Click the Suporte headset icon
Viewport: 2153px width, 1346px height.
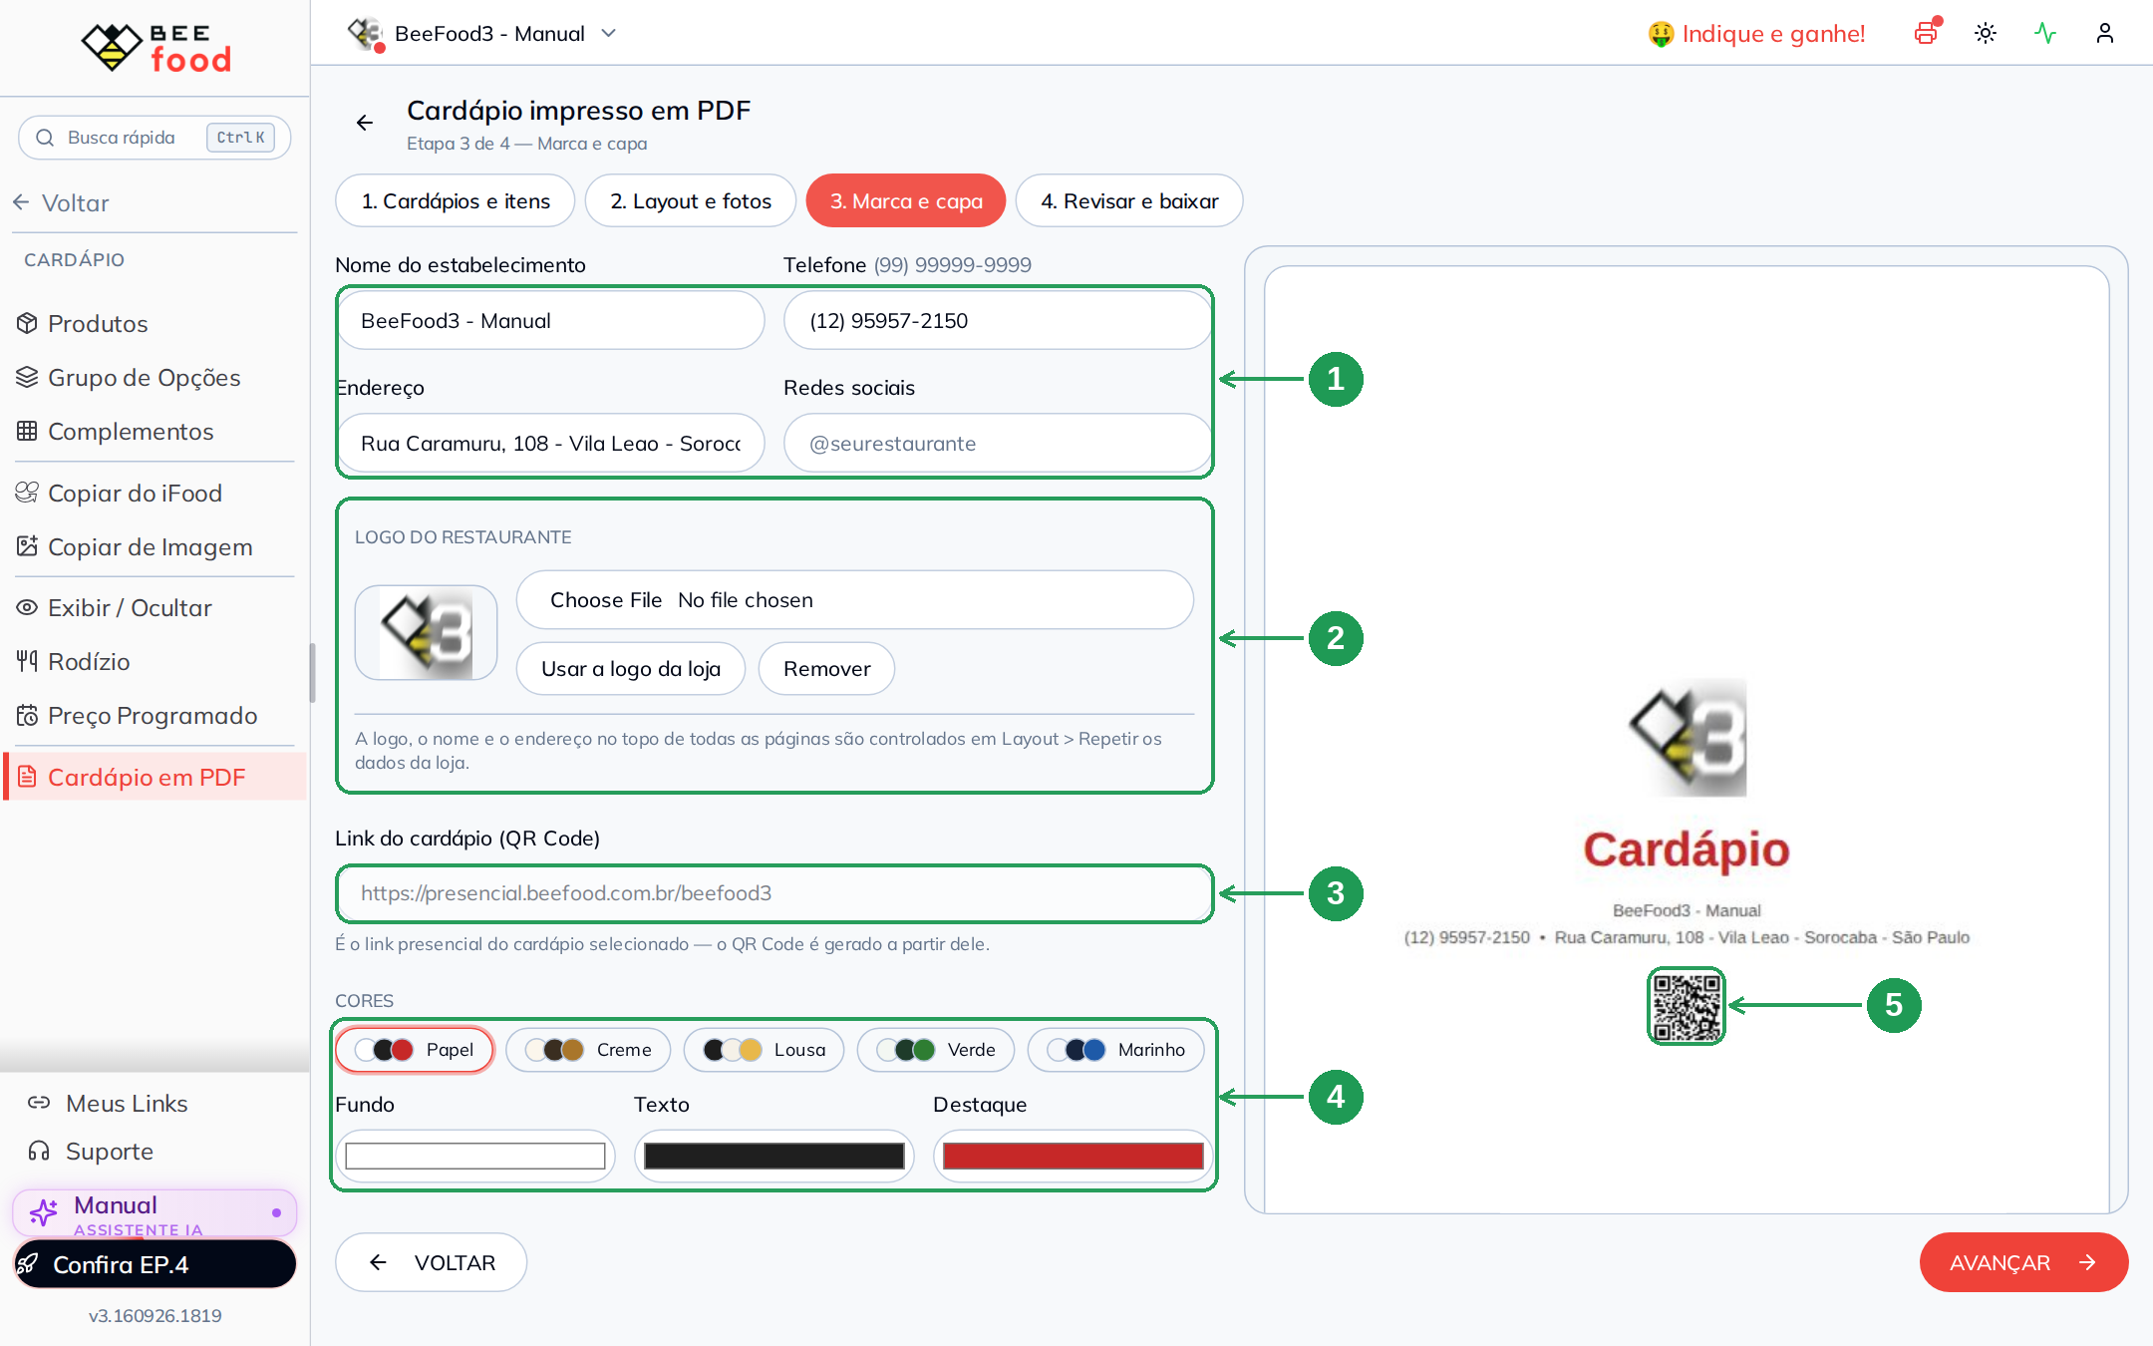(39, 1151)
